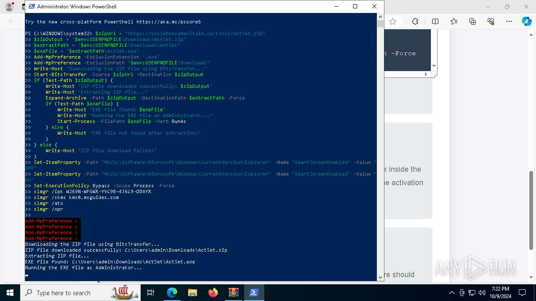Switch to Microsoft Edge in the taskbar
The image size is (536, 301).
point(172,293)
